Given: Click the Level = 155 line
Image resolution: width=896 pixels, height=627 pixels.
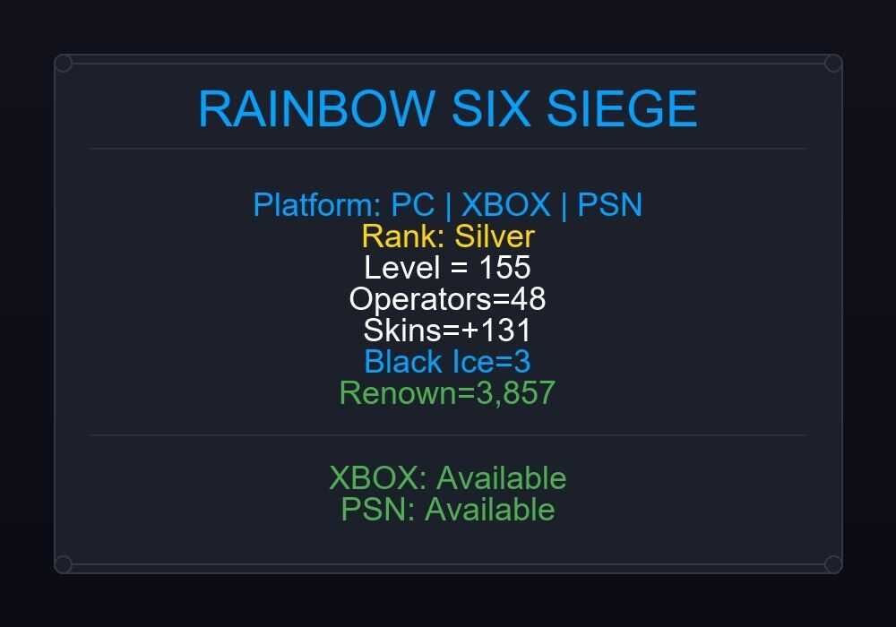Looking at the screenshot, I should click(447, 267).
